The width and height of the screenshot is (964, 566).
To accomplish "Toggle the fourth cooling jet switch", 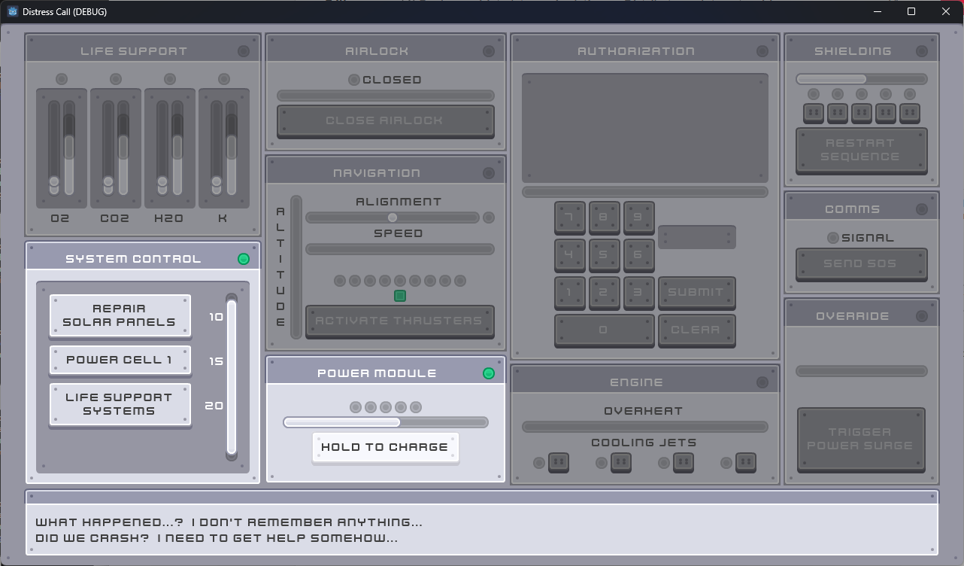I will tap(746, 461).
